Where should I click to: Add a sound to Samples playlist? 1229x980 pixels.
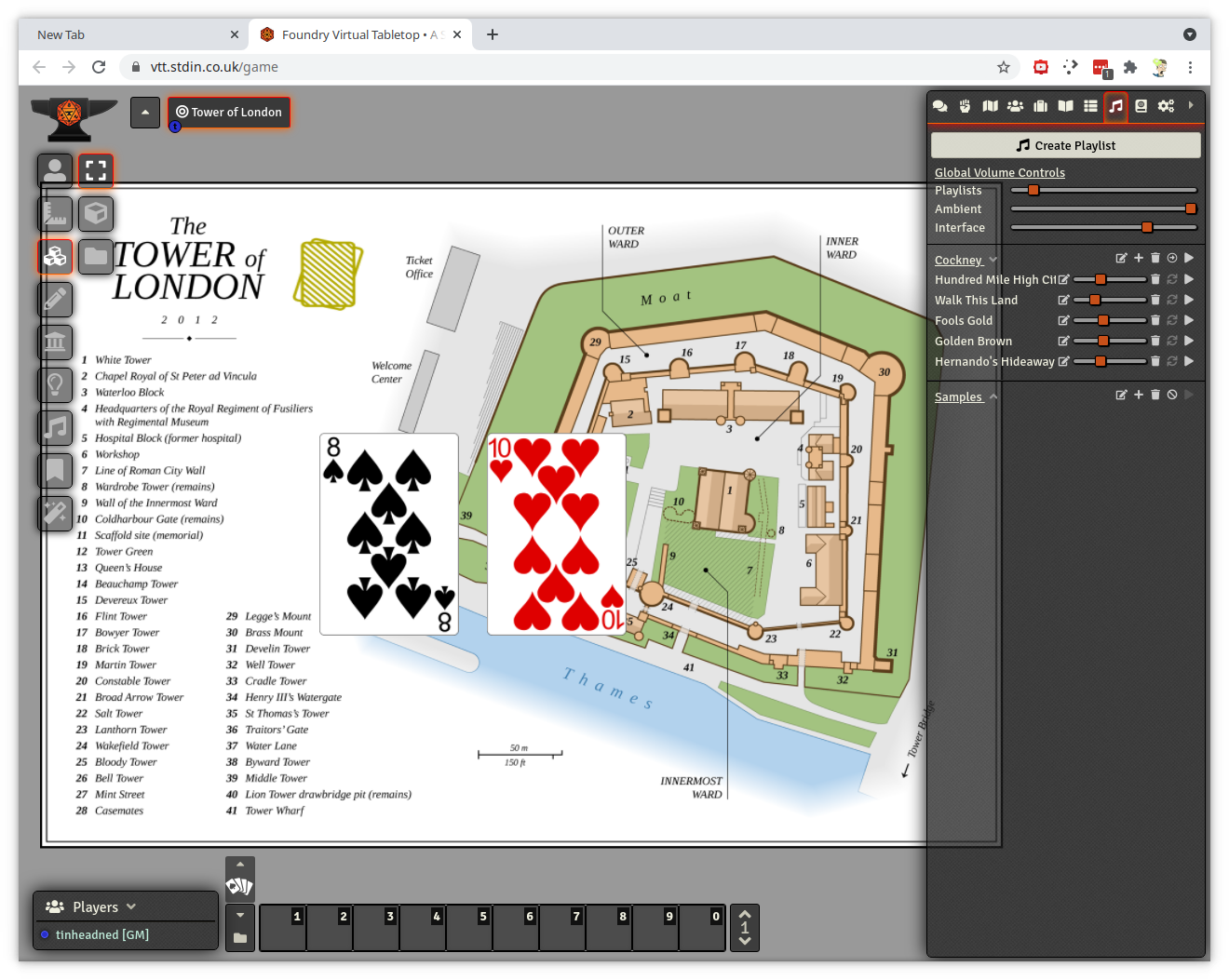[1138, 395]
